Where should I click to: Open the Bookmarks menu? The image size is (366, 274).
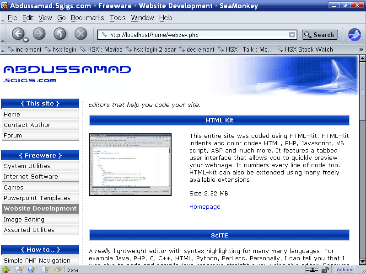click(87, 18)
